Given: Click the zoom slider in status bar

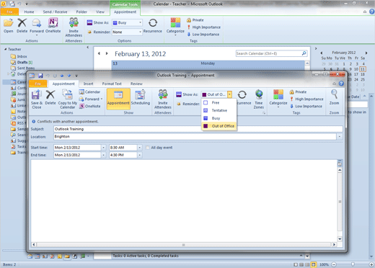Looking at the screenshot, I should pyautogui.click(x=353, y=264).
